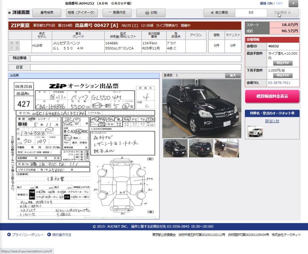Image resolution: width=308 pixels, height=254 pixels.
Task: Click 拡大 to enlarge image
Action: 233,75
